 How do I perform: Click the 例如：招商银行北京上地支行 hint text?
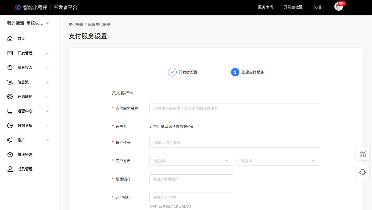point(170,206)
